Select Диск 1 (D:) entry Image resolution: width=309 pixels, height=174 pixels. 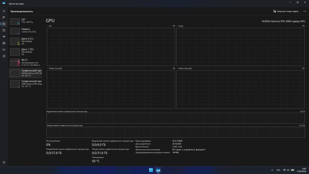(x=25, y=52)
